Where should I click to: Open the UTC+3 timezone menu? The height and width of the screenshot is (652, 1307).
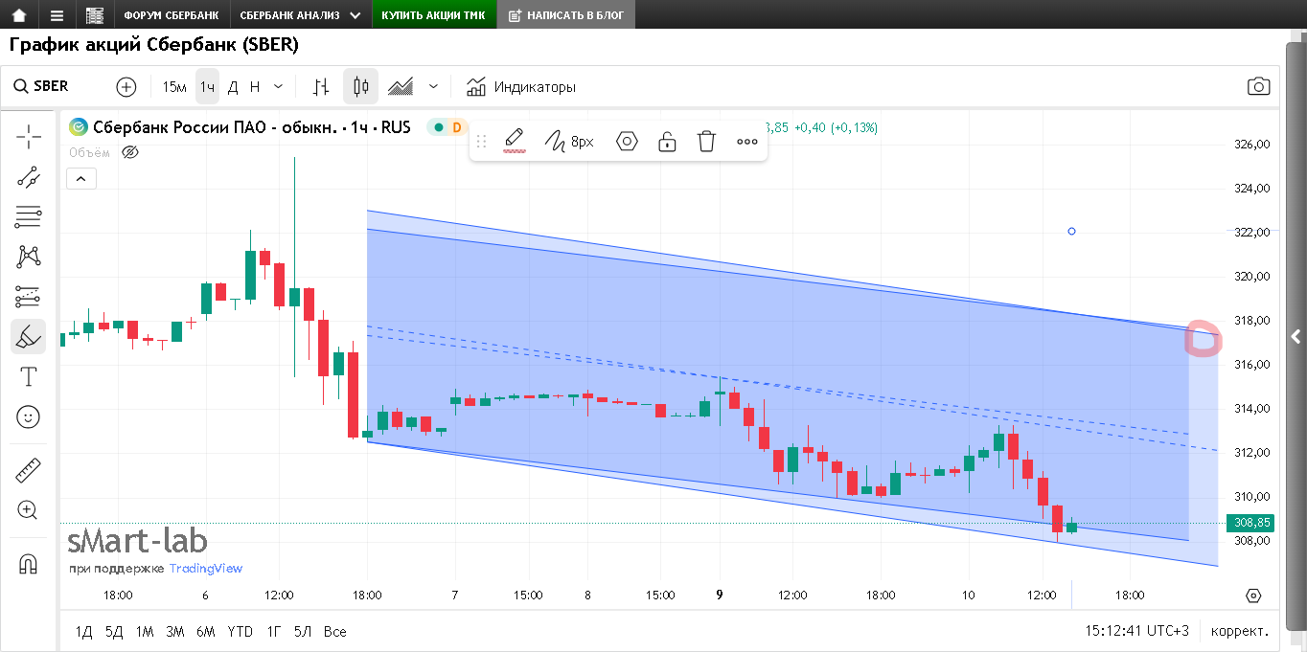1137,632
